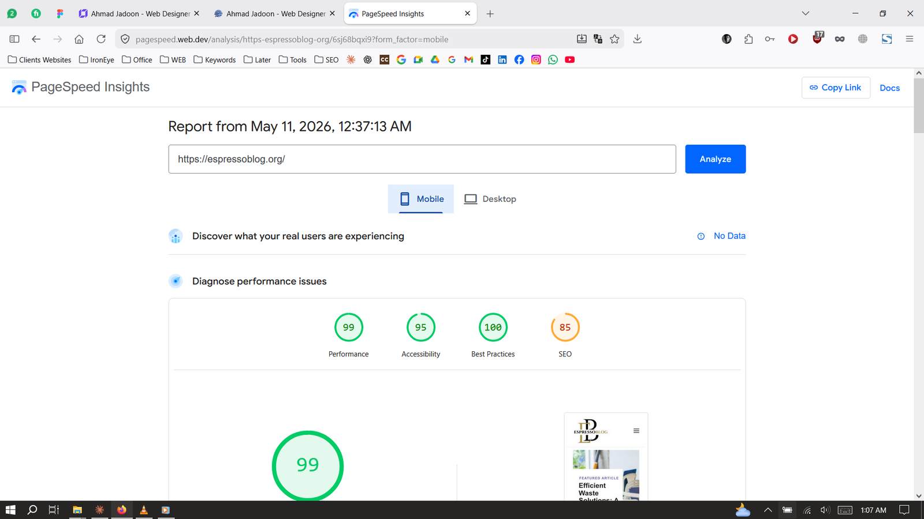Toggle the Firefox sidebar icon
This screenshot has width=924, height=519.
coord(14,39)
